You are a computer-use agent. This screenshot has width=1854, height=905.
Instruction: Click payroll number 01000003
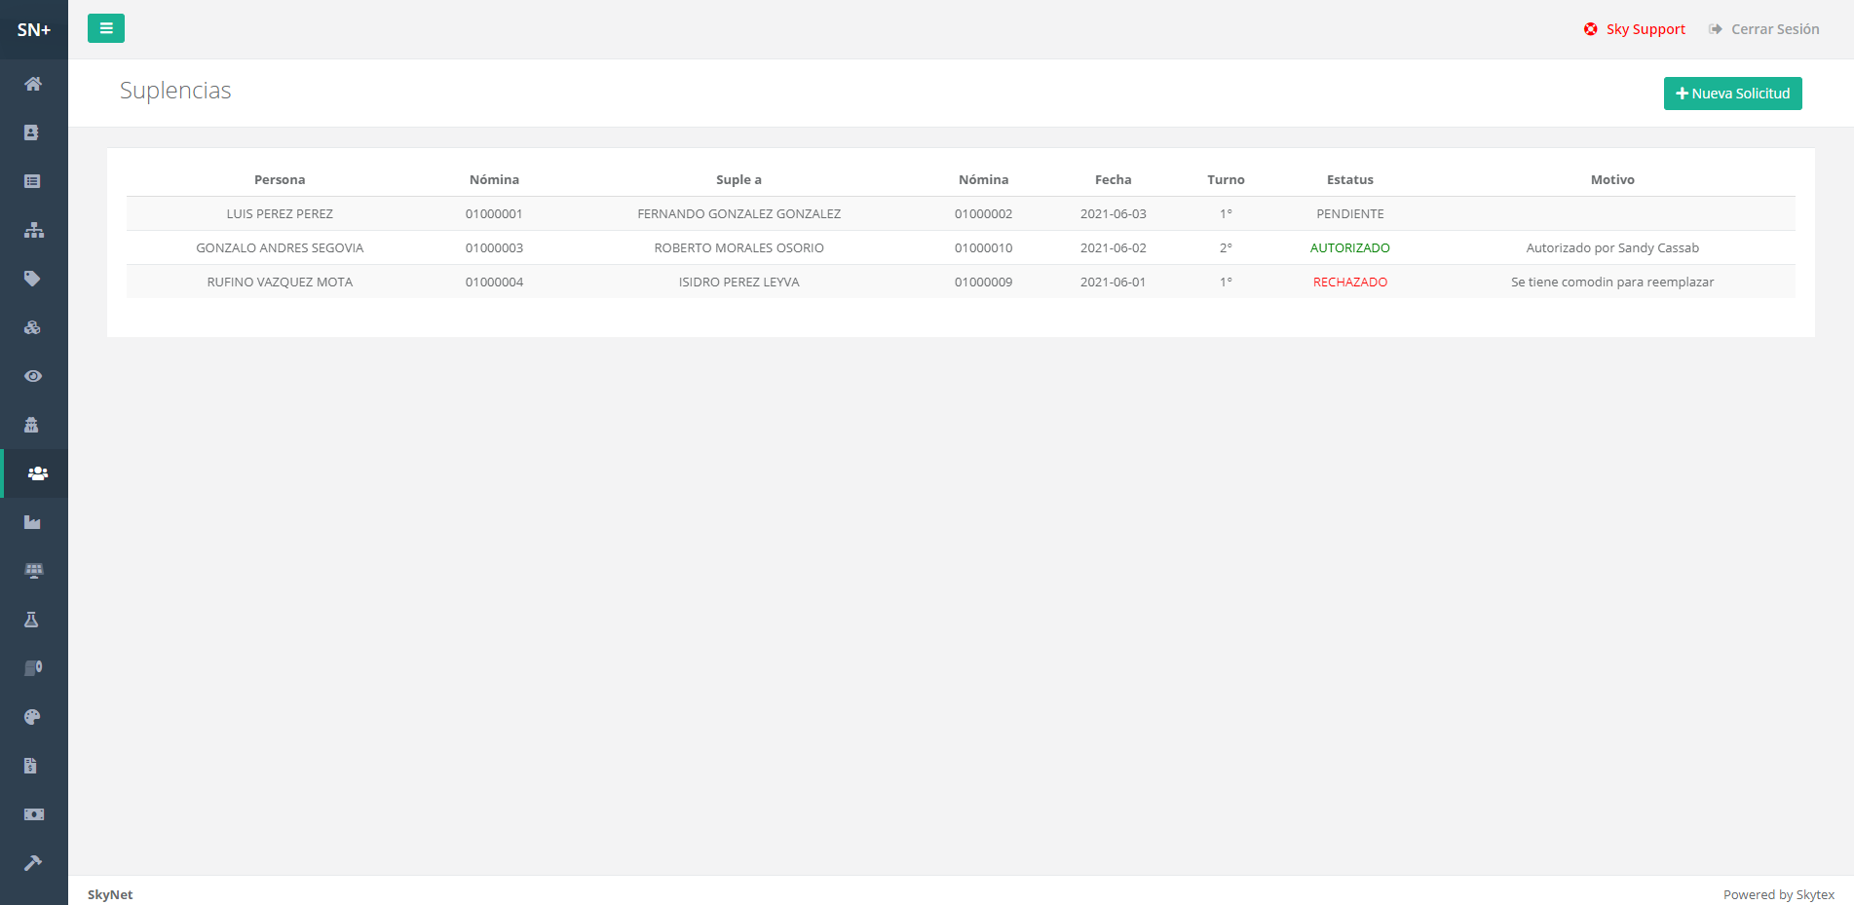point(494,248)
